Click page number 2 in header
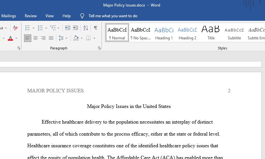The width and height of the screenshot is (265, 159). pos(229,91)
